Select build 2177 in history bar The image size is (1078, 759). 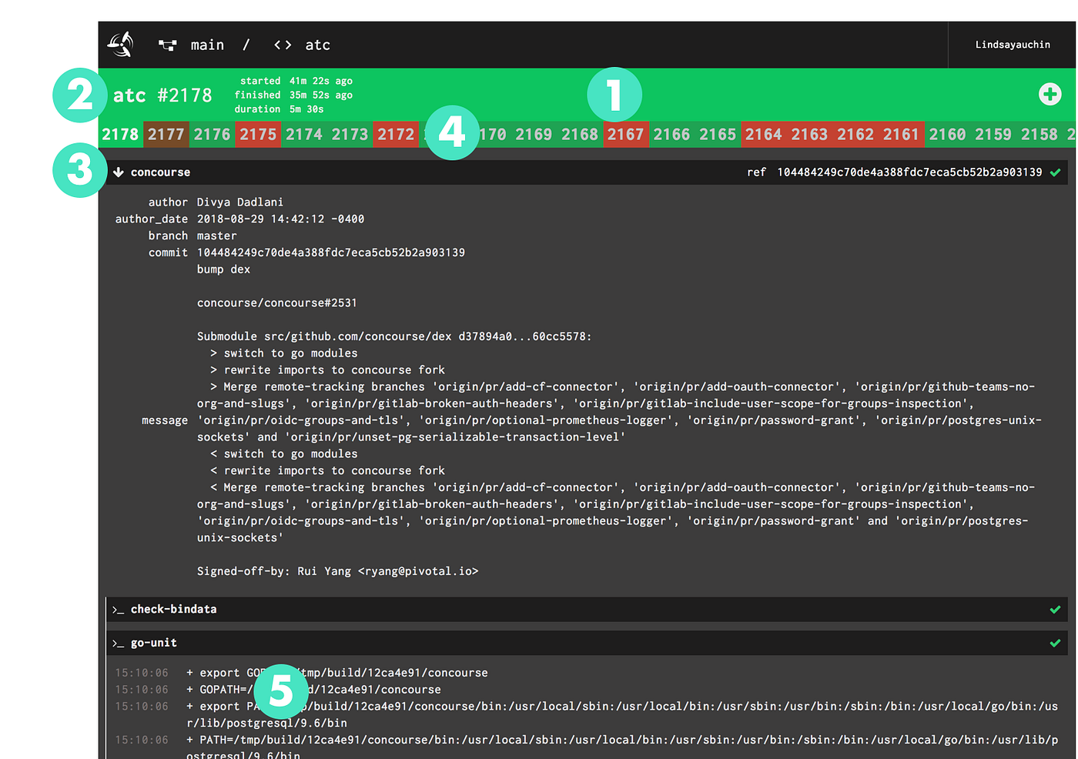(166, 135)
